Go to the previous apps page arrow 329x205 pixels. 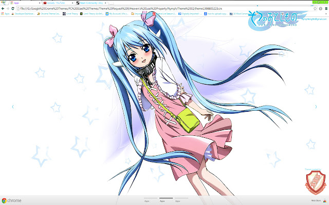click(13, 107)
